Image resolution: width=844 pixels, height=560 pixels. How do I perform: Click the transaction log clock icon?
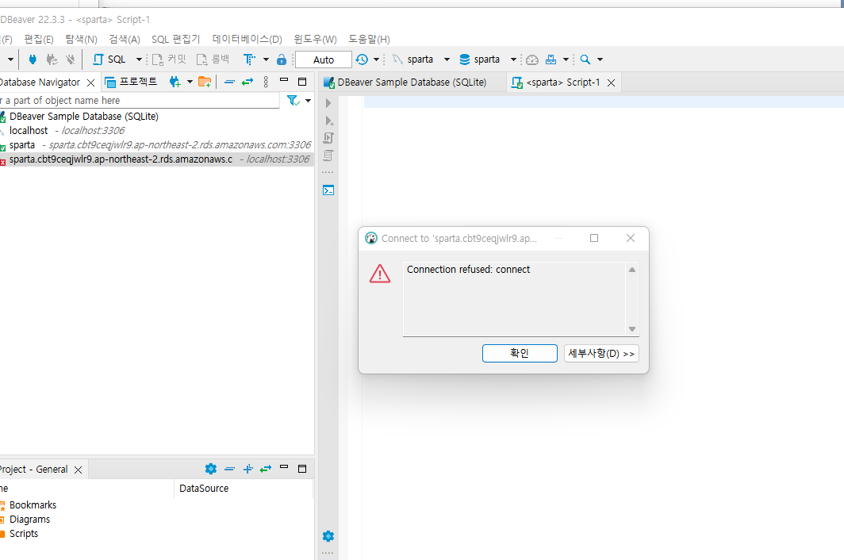coord(362,59)
